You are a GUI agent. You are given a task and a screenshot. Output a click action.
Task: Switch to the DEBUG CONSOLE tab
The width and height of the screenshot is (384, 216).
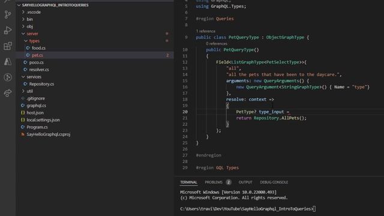click(x=274, y=182)
